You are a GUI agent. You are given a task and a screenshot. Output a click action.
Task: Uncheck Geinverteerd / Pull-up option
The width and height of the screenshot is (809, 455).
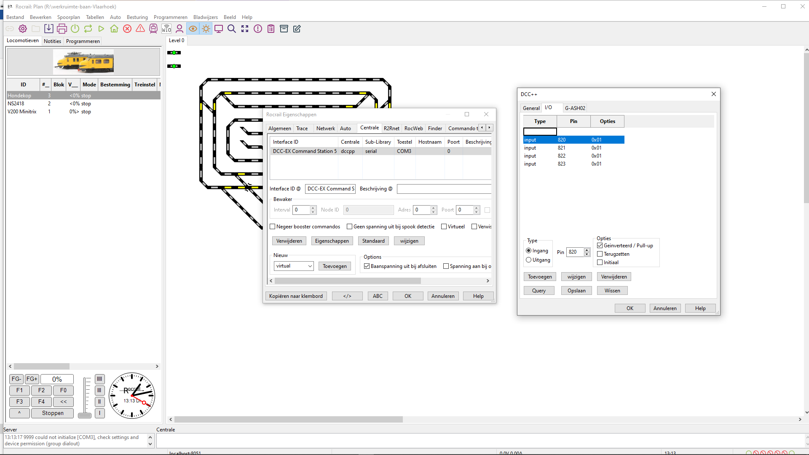tap(600, 246)
